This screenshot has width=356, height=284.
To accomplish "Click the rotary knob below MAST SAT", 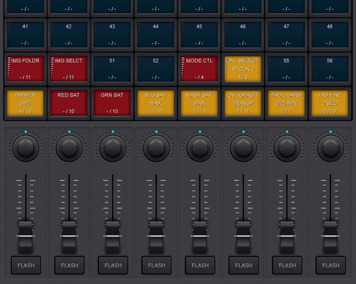I will tap(200, 148).
